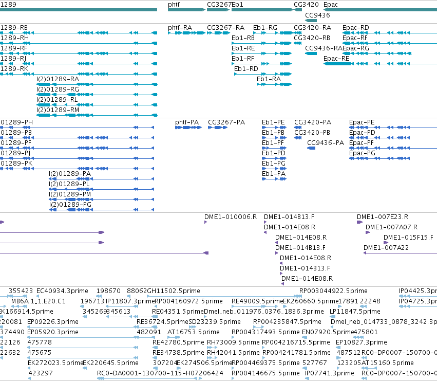Click the RH73009.5prime EST label

[x=233, y=342]
